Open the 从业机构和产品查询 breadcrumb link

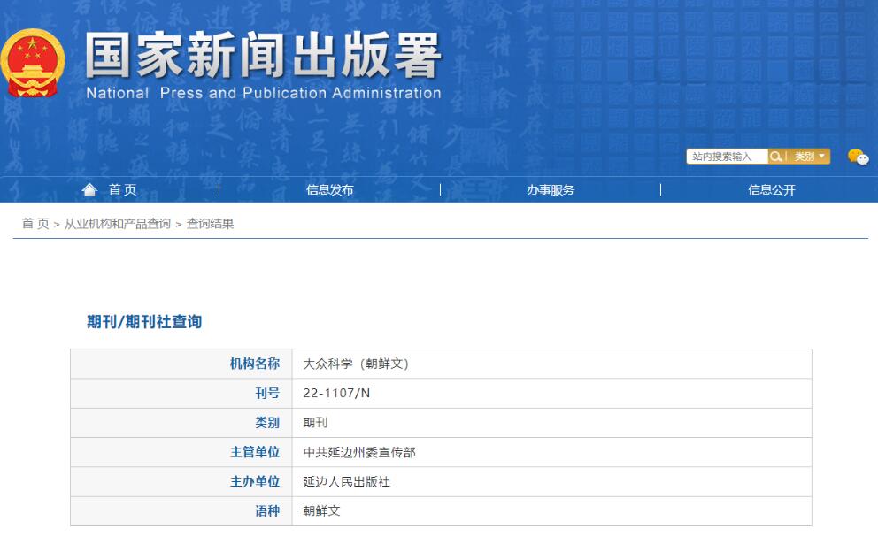tap(116, 224)
